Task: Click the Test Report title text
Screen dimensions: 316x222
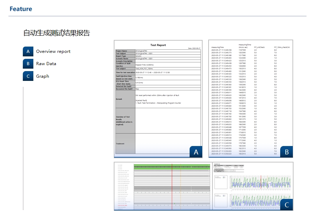Action: (x=158, y=45)
